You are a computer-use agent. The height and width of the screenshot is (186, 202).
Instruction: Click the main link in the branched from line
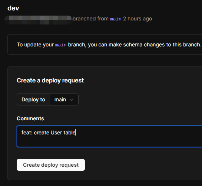coord(116,19)
